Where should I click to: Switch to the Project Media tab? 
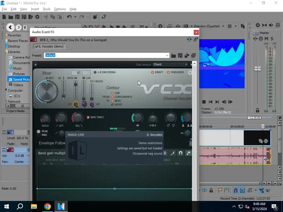click(15, 111)
